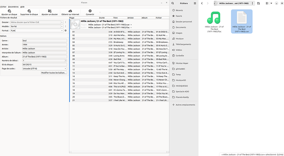Screen dimensions: 284x156
Task: Start conversion with the Convertir icon
Action: click(90, 11)
